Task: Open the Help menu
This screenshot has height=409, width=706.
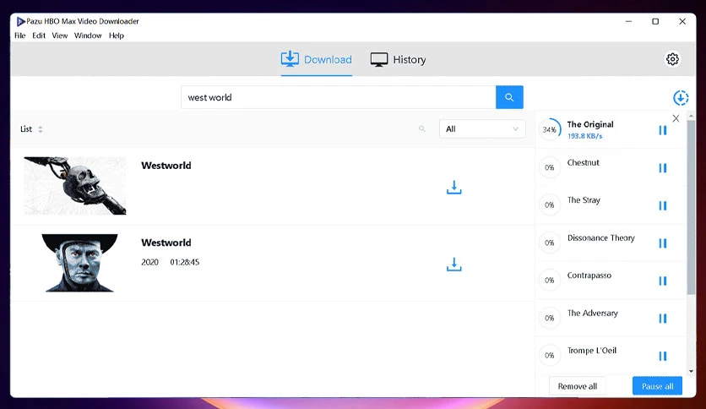Action: [x=117, y=35]
